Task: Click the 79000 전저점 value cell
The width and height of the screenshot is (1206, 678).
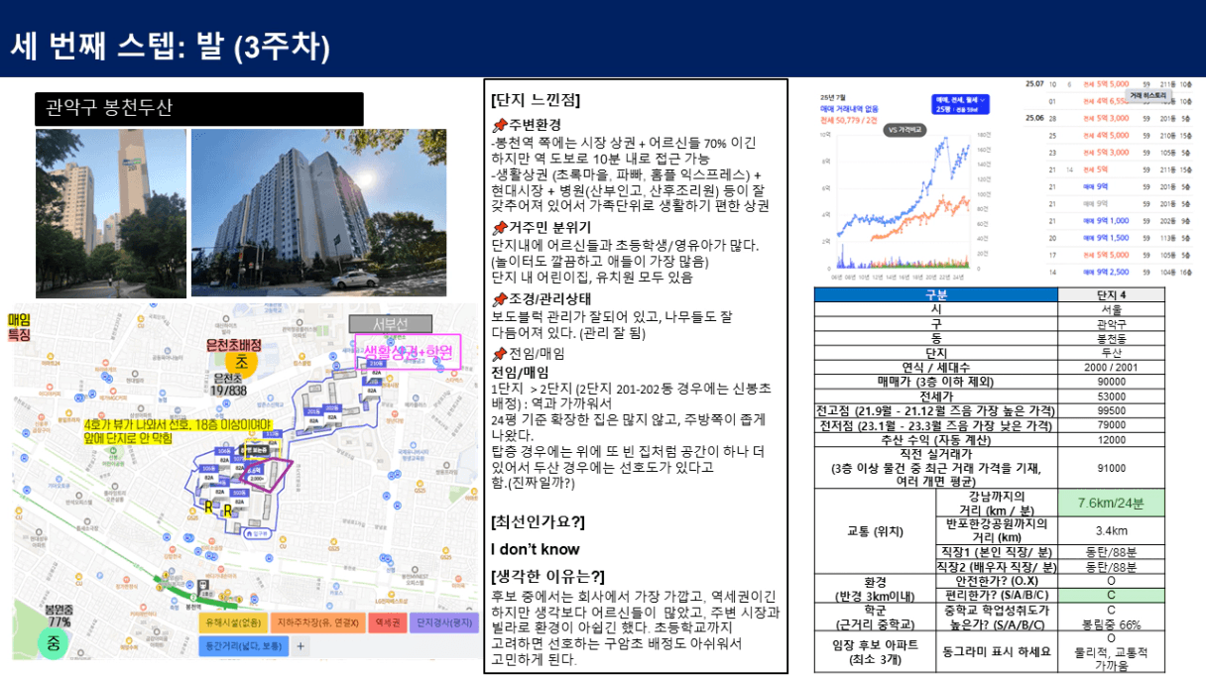Action: click(1111, 425)
